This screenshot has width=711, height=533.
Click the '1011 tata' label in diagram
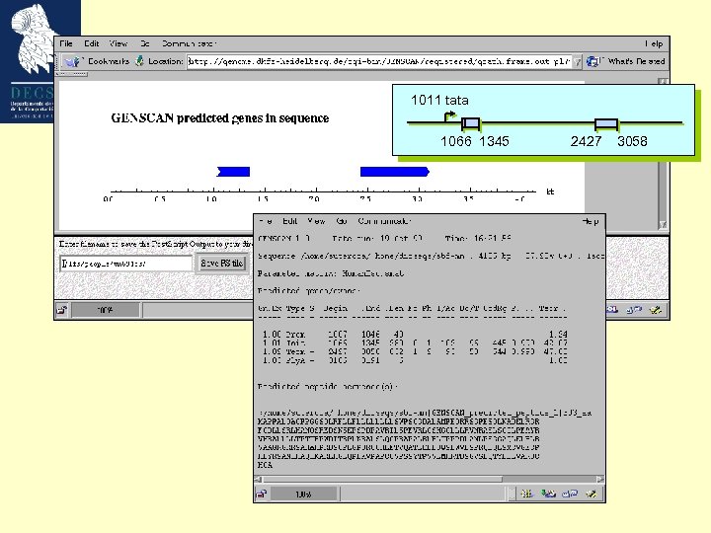click(x=439, y=100)
